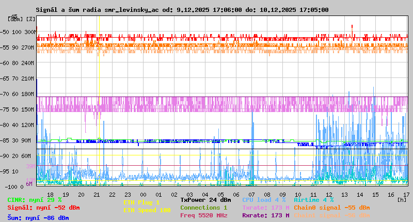Select the Šum nyní -86 dBm legend entry
Image resolution: width=413 pixels, height=222 pixels.
point(38,218)
